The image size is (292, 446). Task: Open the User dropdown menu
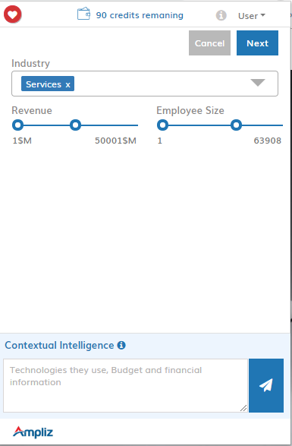pyautogui.click(x=252, y=16)
